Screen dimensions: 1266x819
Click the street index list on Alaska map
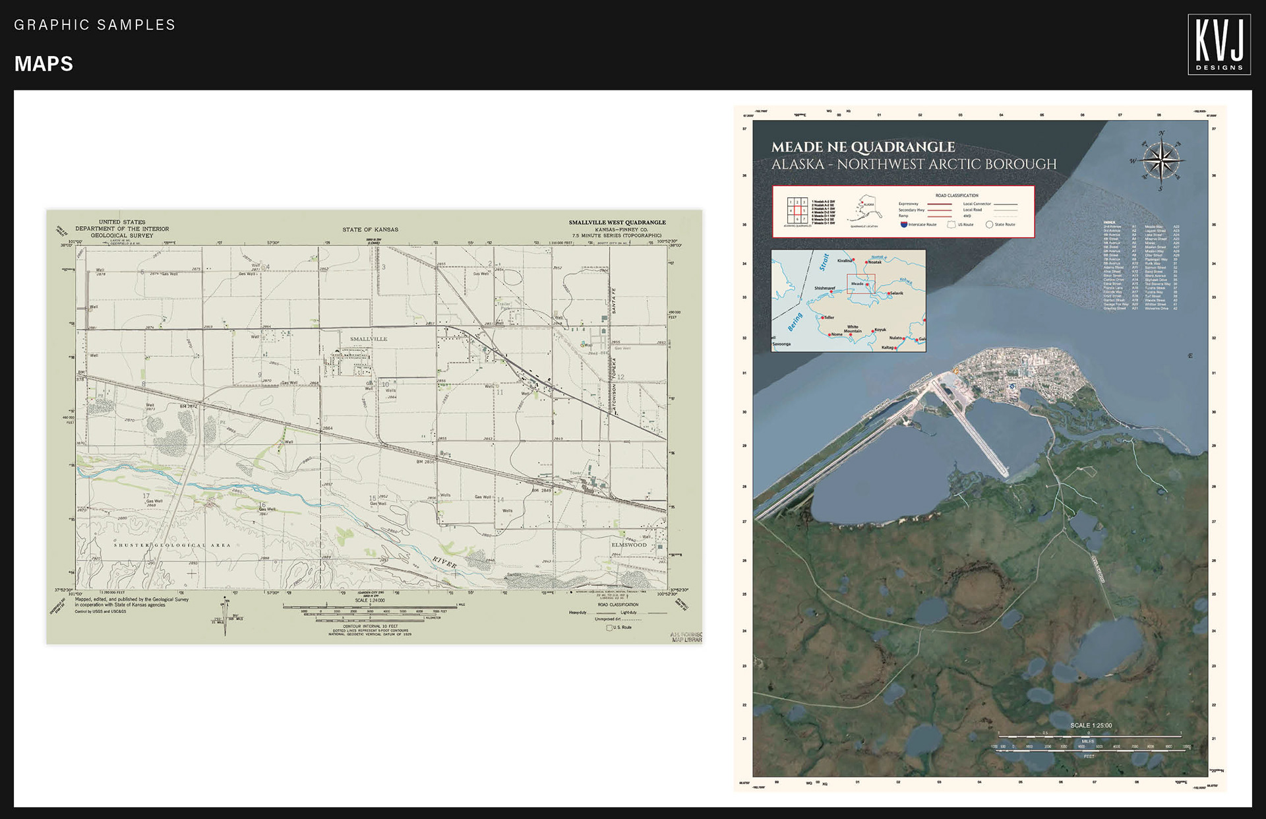coord(1141,266)
